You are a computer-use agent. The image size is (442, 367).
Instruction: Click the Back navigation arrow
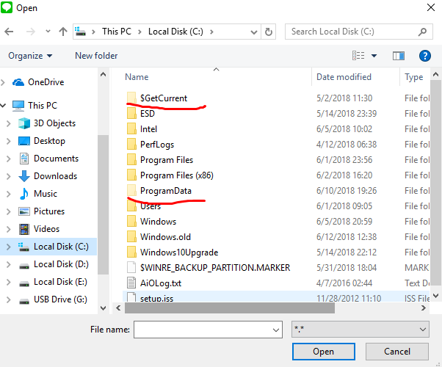click(9, 32)
